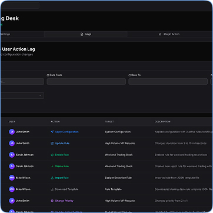Image resolution: width=213 pixels, height=213 pixels.
Task: Click the document icon on the Logs tab
Action: tap(82, 34)
